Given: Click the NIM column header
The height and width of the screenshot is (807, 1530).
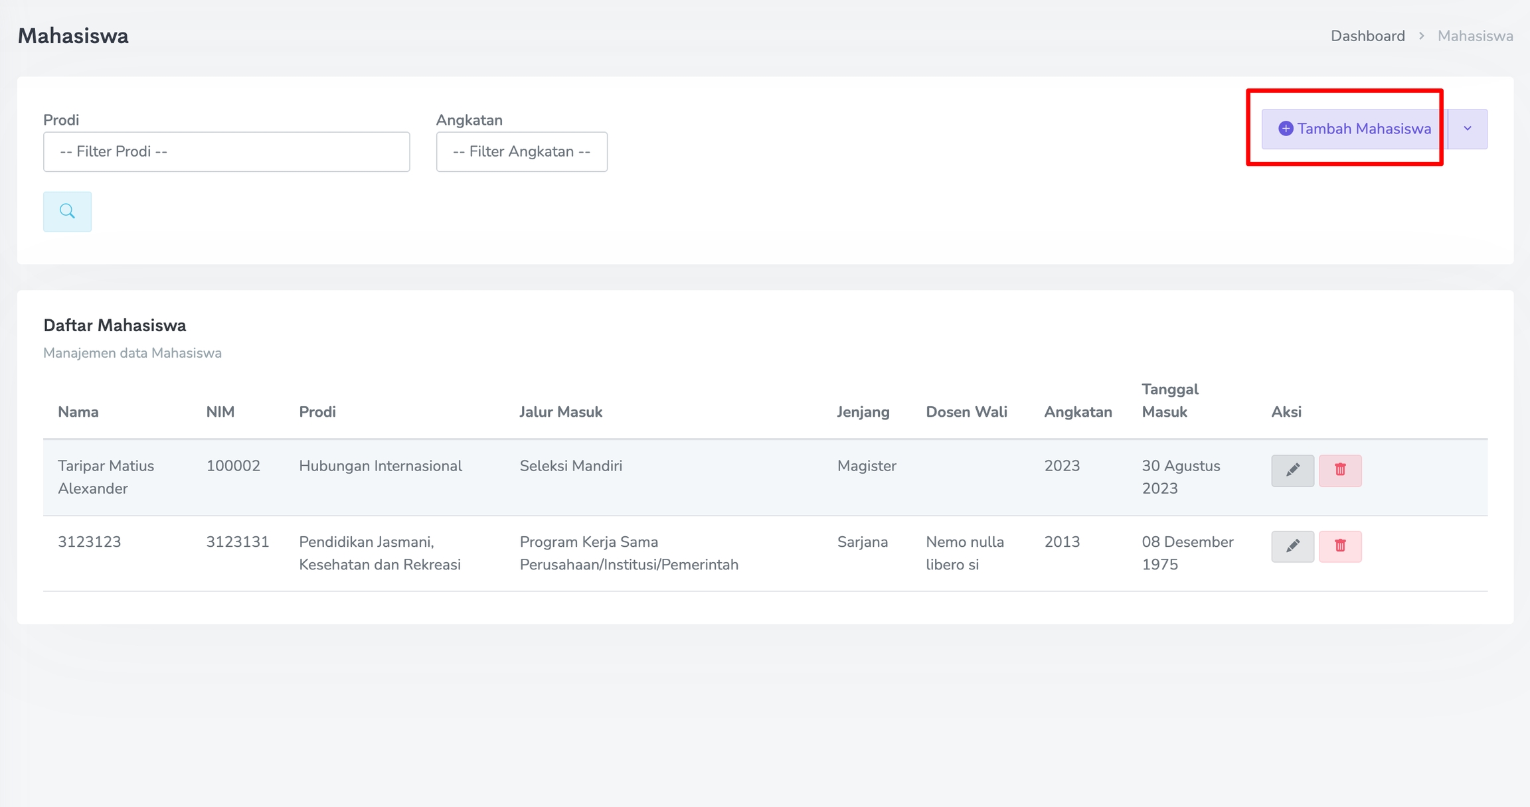Looking at the screenshot, I should (220, 412).
